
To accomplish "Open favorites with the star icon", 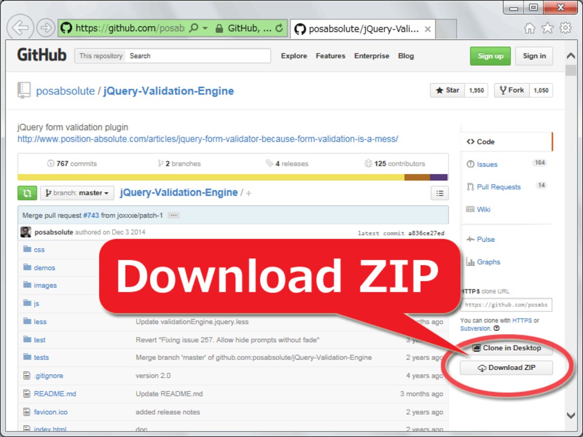I will point(548,28).
